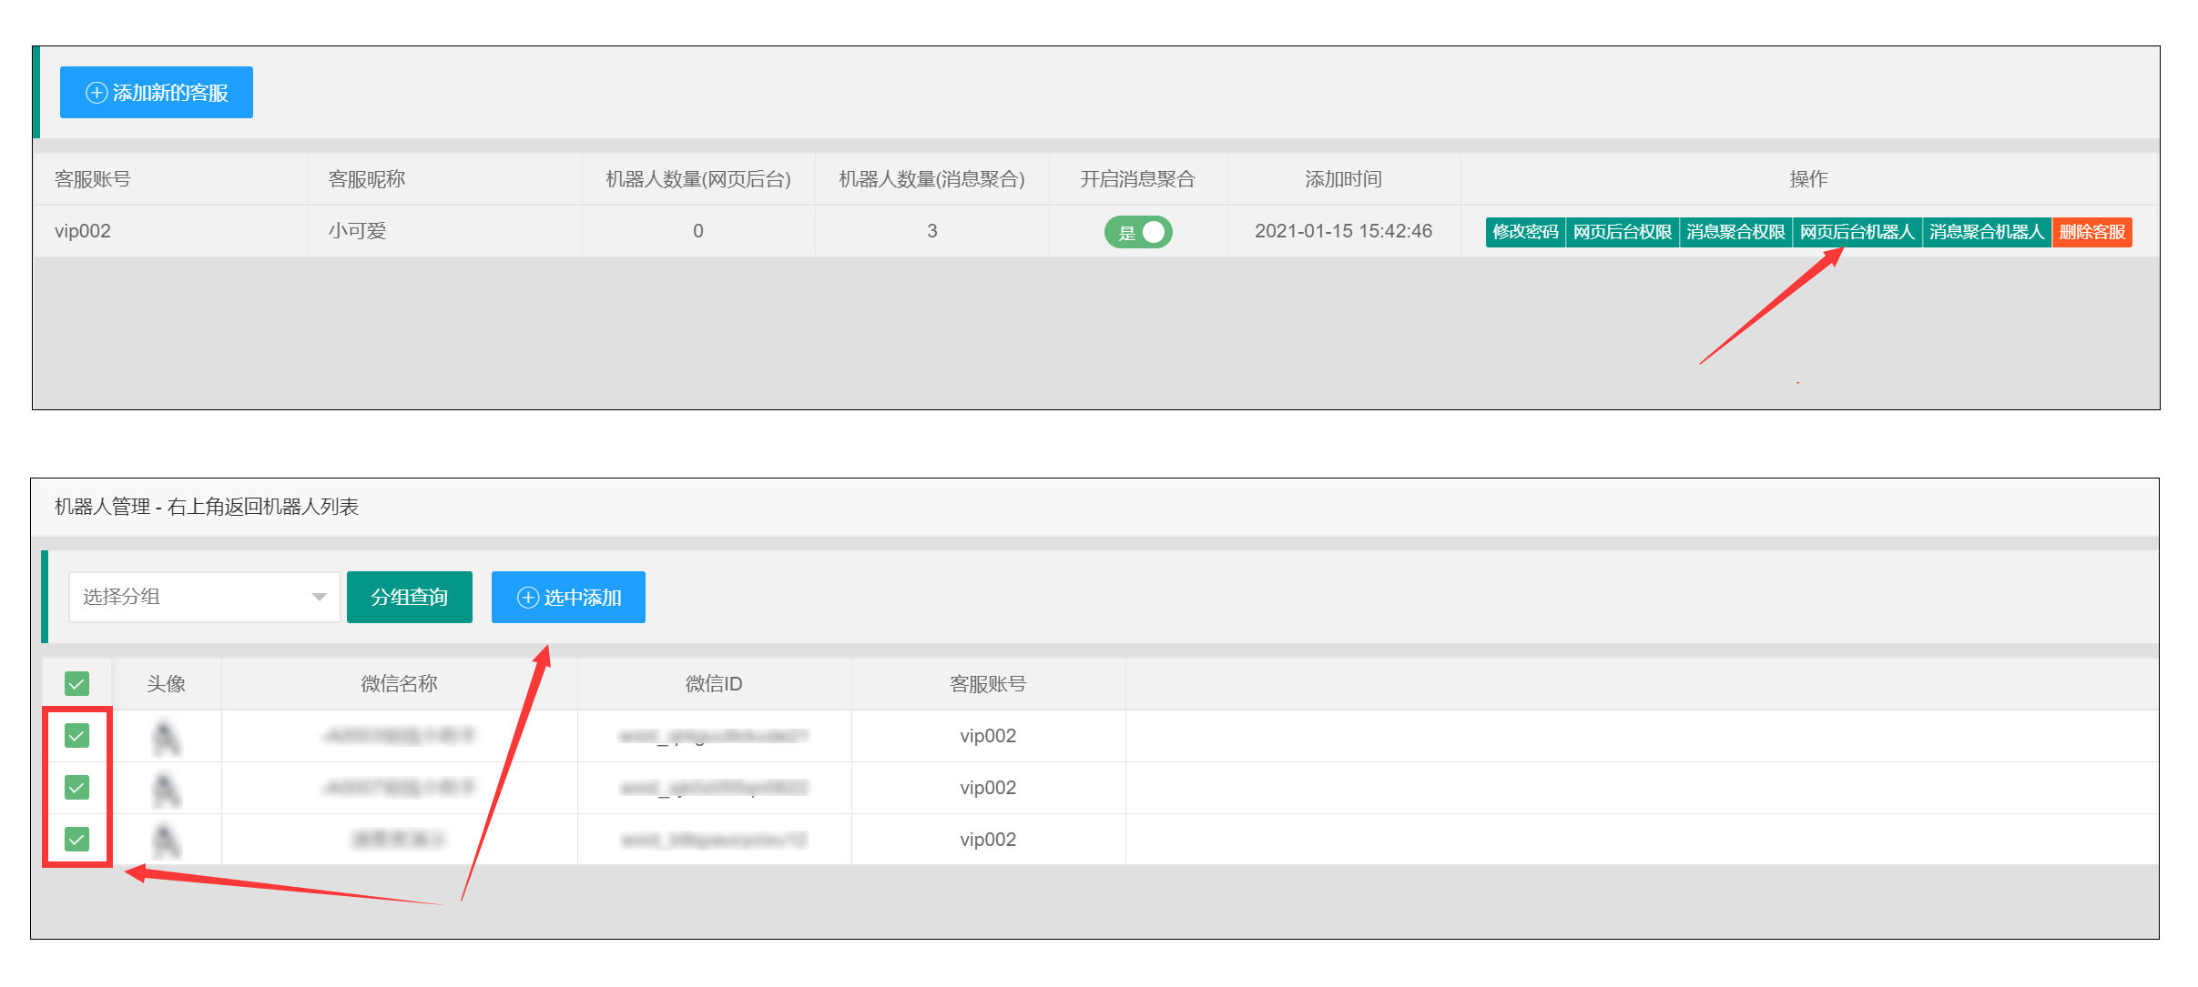Viewport: 2198px width, 987px height.
Task: Click the 客服账号 header in robot table
Action: (988, 683)
